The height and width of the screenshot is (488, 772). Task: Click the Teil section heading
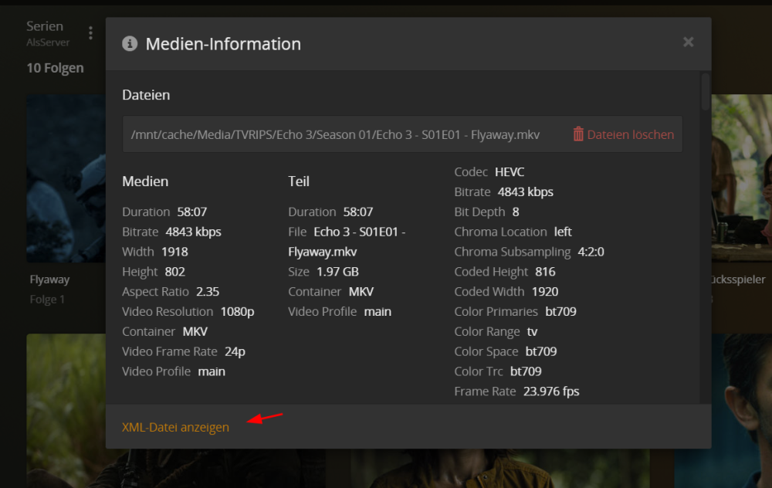click(x=299, y=181)
